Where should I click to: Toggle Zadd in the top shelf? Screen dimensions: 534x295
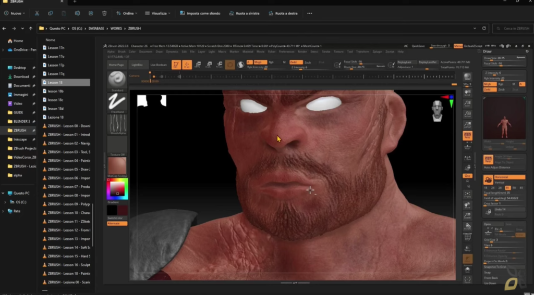point(296,62)
